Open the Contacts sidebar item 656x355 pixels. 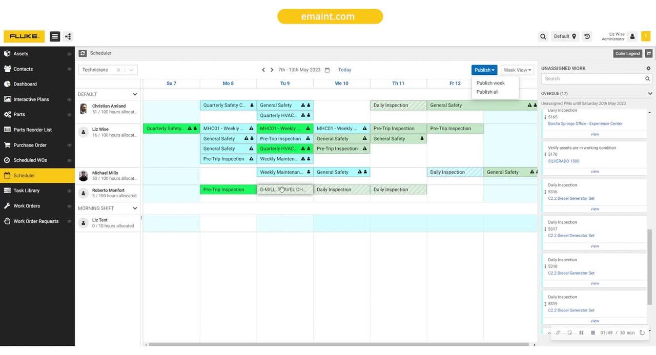tap(37, 69)
